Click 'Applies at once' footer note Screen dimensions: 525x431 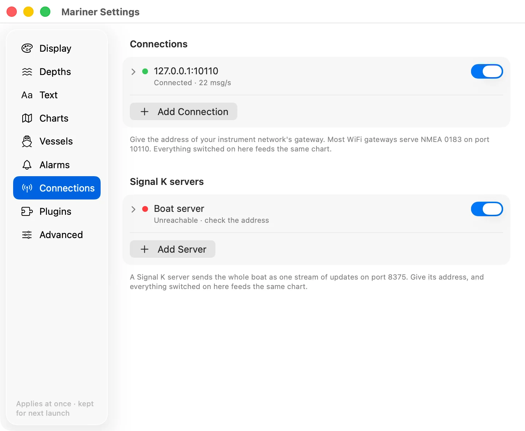tap(55, 408)
